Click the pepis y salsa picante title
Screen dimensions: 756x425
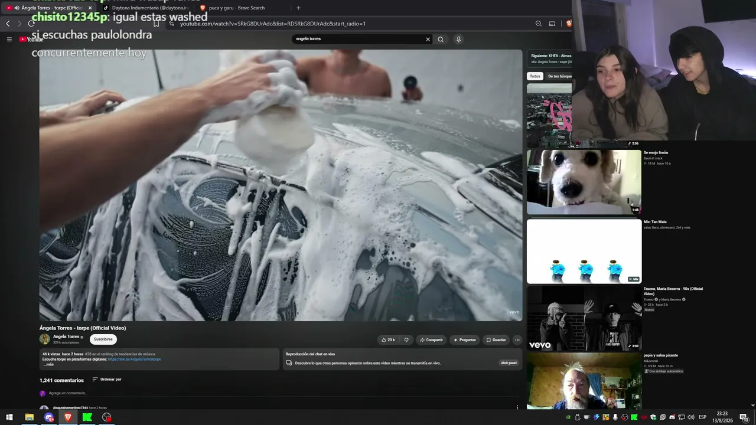(660, 355)
